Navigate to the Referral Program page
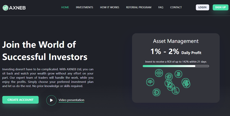Viewport: 230px width, 116px height. tap(139, 7)
